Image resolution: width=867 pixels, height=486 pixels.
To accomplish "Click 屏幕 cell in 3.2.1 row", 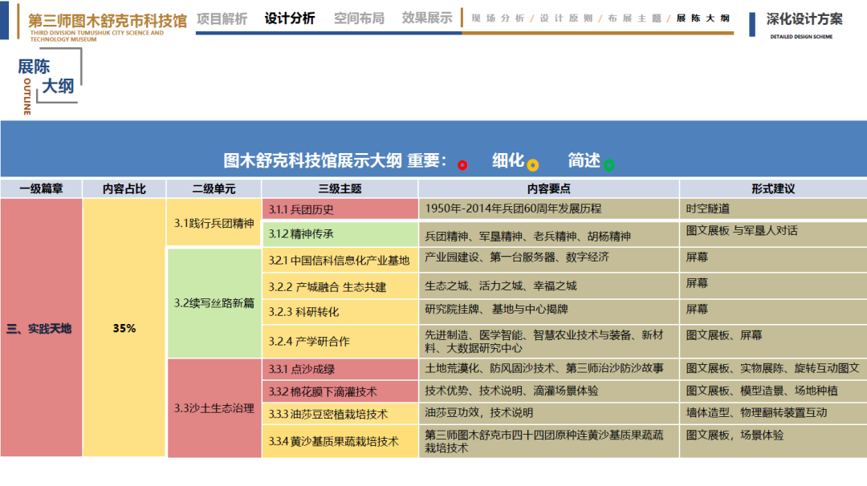I will click(x=773, y=260).
